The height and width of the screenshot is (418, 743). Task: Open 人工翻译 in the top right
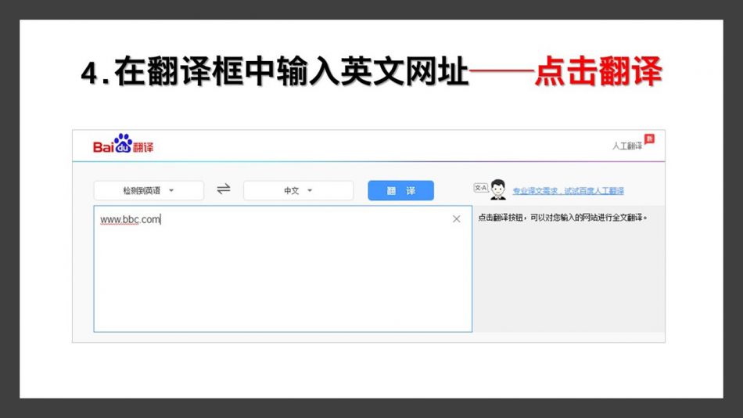point(626,146)
